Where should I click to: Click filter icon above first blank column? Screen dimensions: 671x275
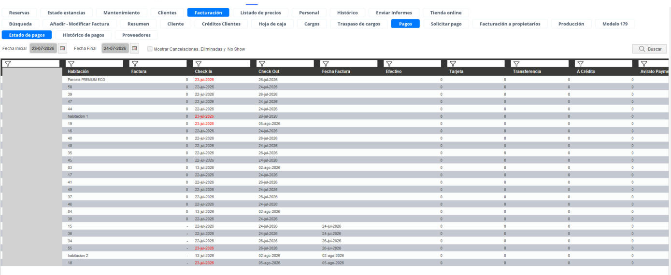8,63
